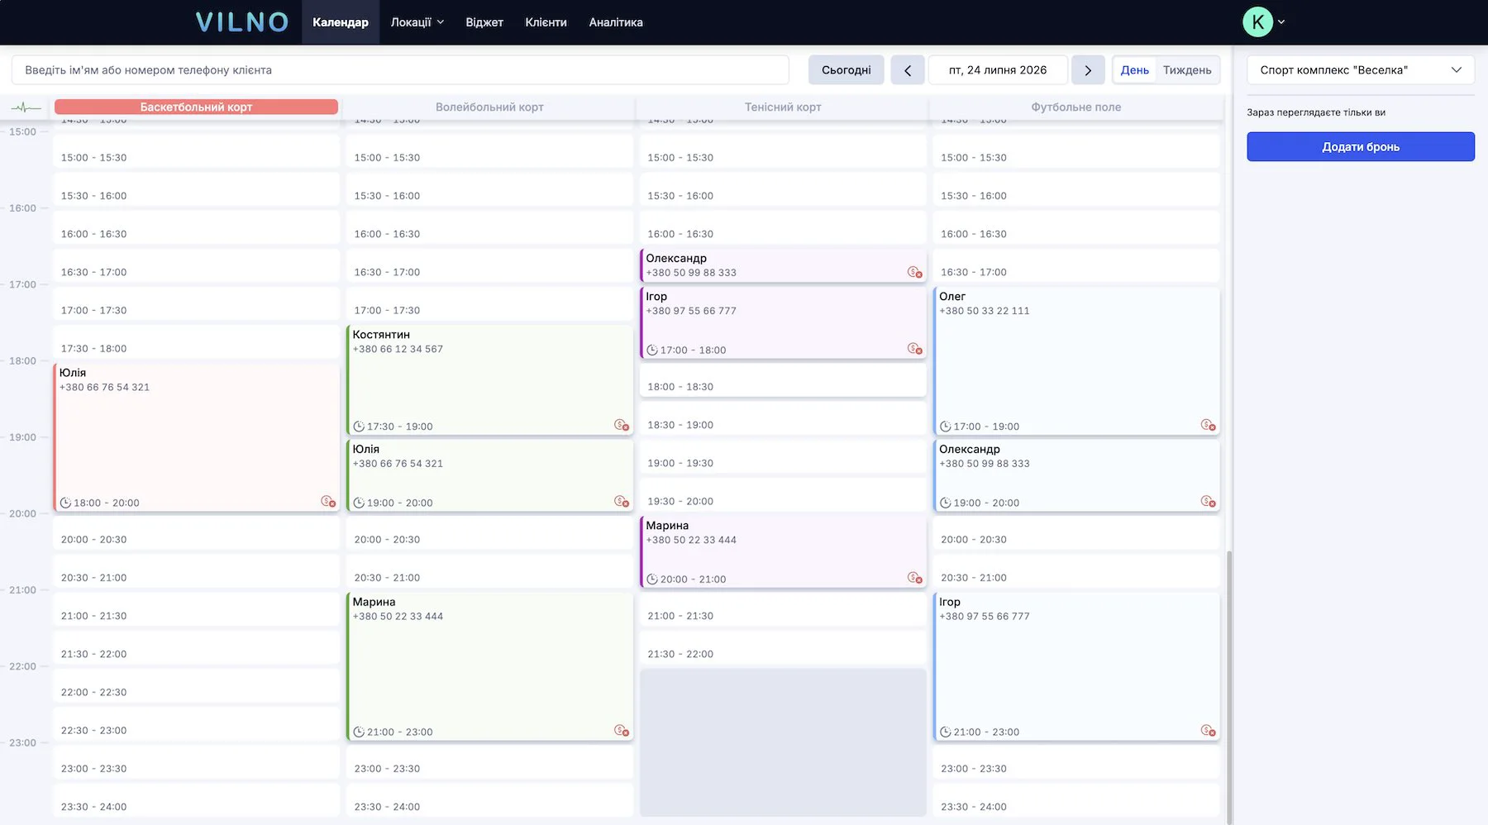
Task: Select 20:30 - 21:00 slot on football field
Action: coord(1076,572)
